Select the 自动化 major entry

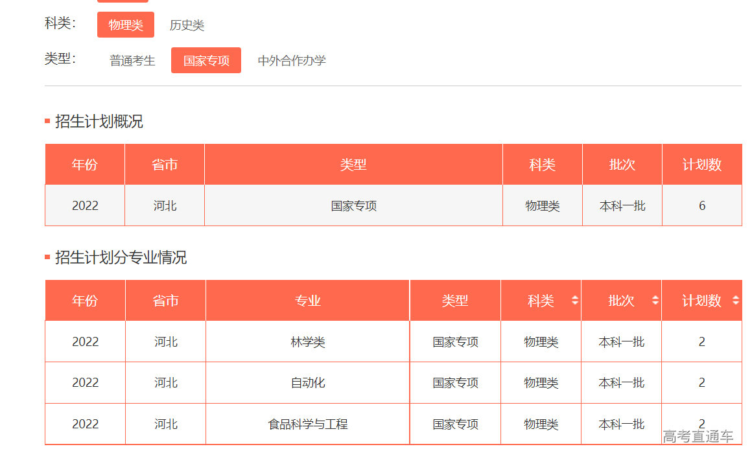coord(307,382)
